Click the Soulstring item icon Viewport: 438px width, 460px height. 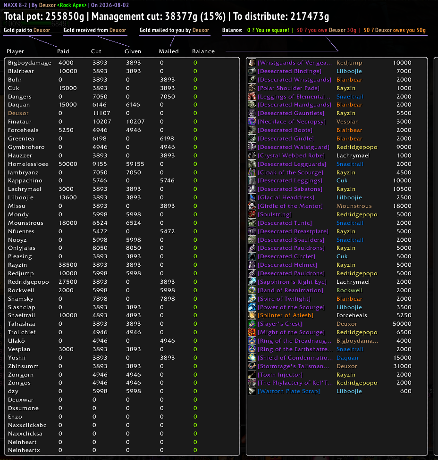coord(252,214)
